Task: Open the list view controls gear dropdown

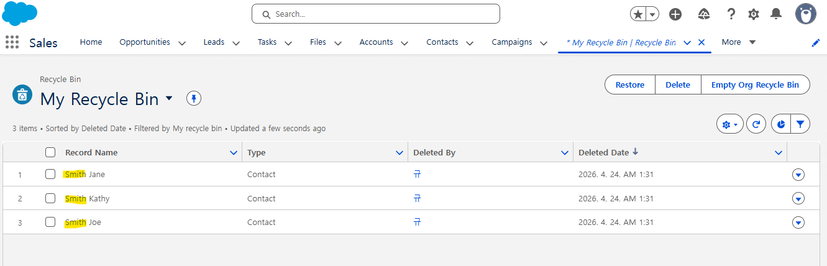Action: coord(729,124)
